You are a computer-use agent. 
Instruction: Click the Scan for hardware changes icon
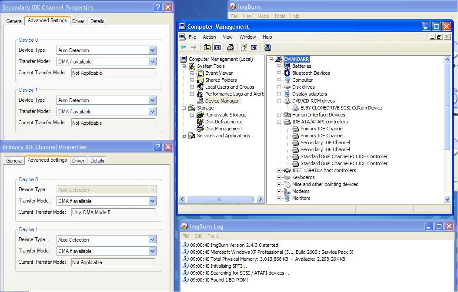coord(267,47)
